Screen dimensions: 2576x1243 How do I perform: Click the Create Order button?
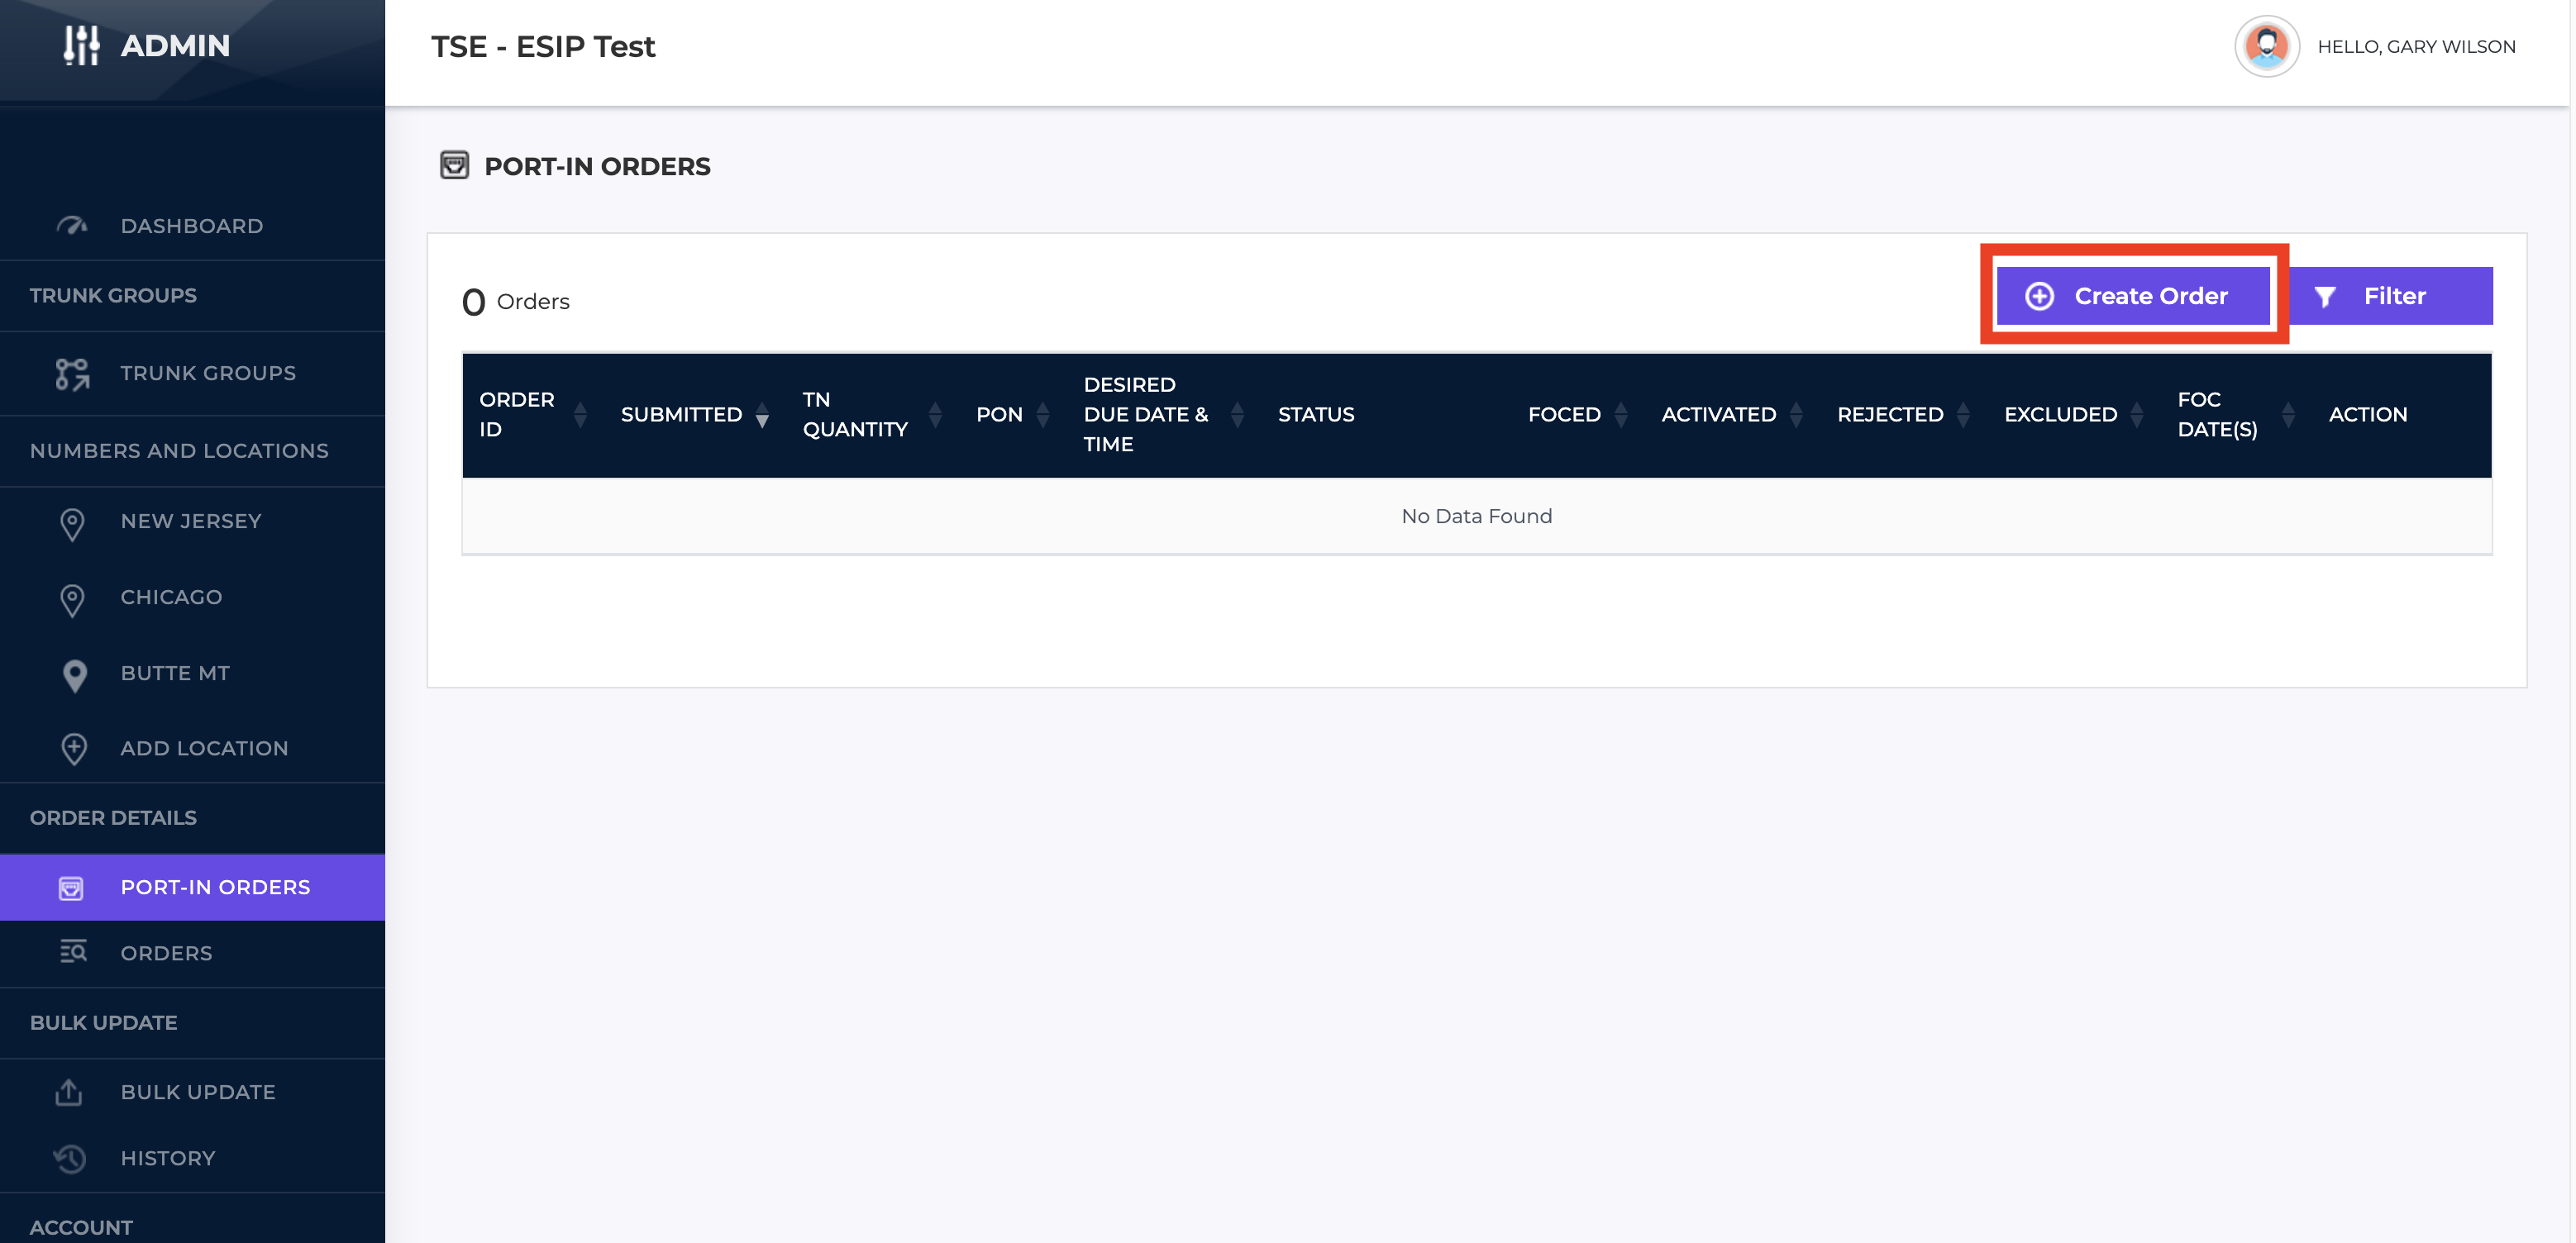tap(2133, 296)
